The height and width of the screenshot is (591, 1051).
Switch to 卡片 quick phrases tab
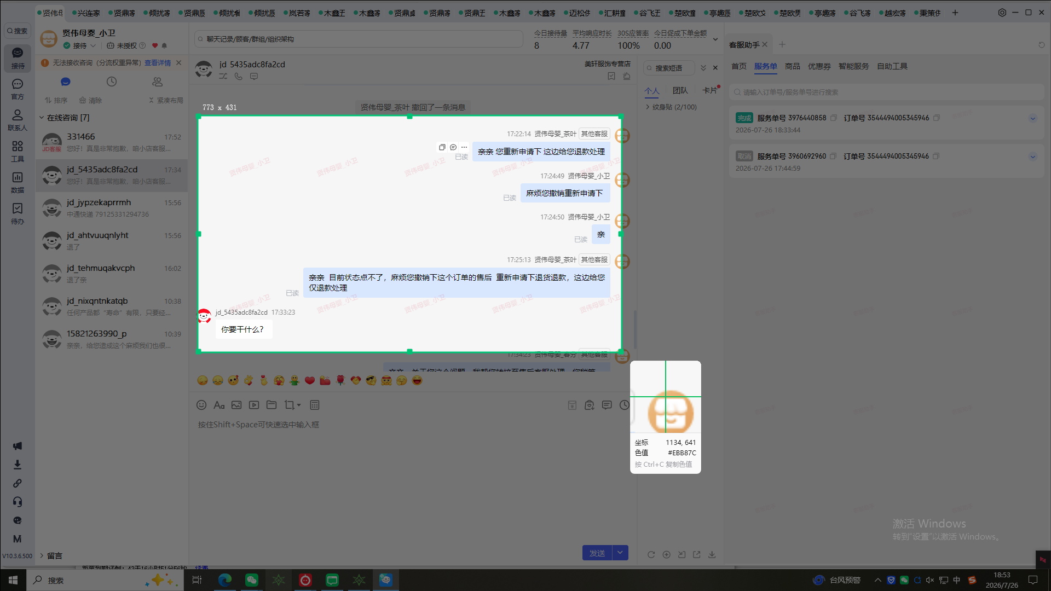tap(710, 90)
